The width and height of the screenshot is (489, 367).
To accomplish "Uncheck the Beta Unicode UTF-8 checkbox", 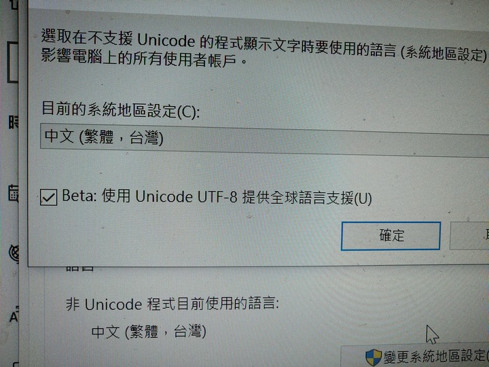I will [48, 197].
